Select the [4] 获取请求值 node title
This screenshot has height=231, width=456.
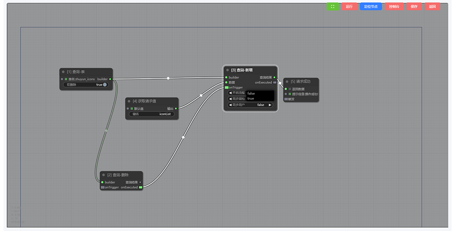(144, 101)
